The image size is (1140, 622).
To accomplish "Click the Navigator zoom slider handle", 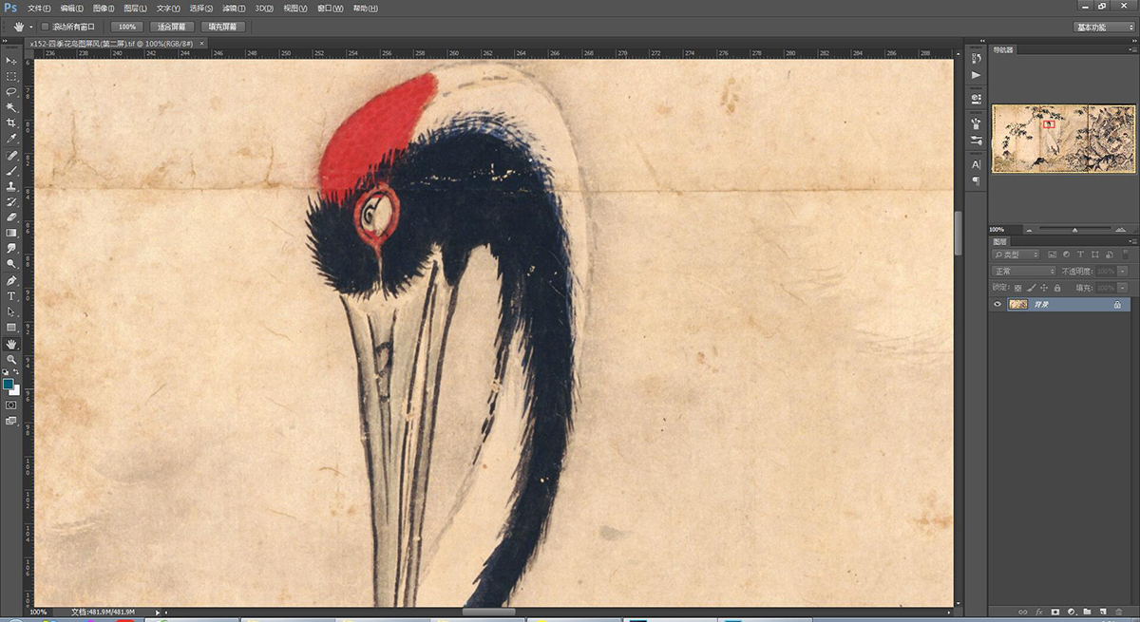I will coord(1074,230).
